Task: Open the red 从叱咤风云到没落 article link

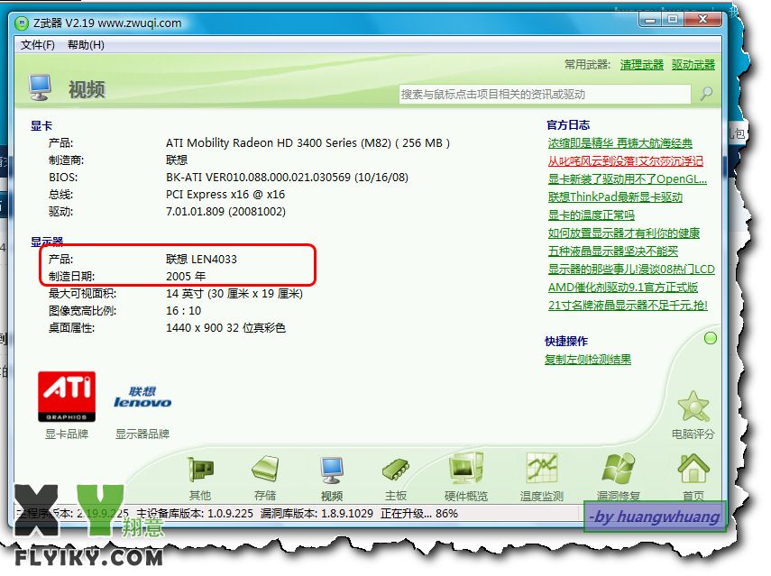Action: (626, 161)
